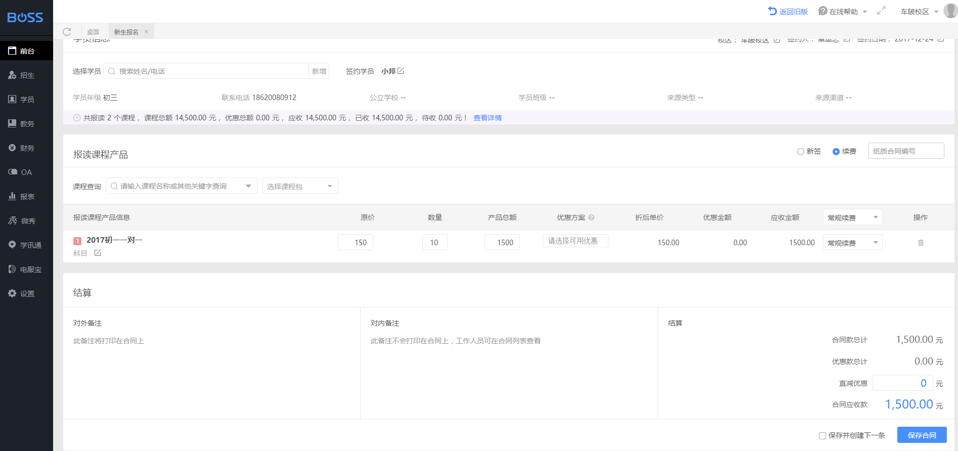Open the 选择课程包 dropdown
The height and width of the screenshot is (451, 958).
point(300,186)
